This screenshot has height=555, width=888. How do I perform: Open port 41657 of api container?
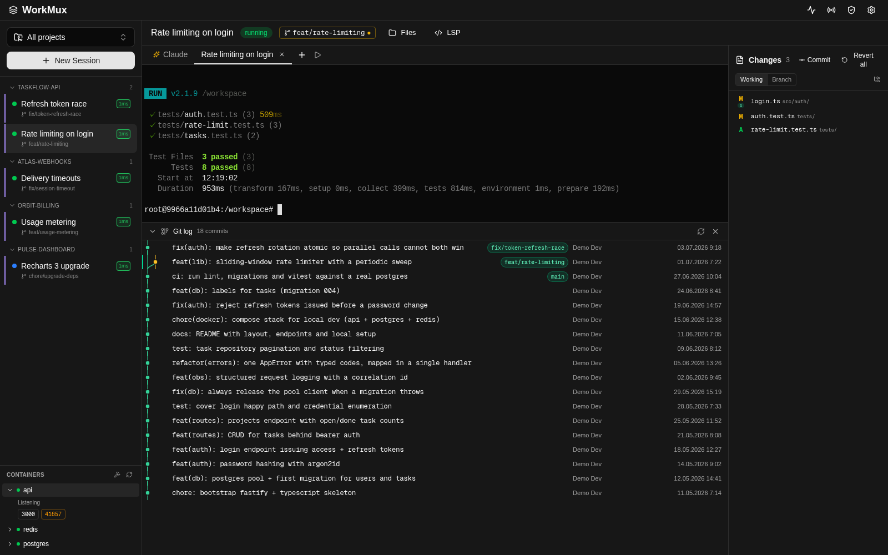coord(53,514)
